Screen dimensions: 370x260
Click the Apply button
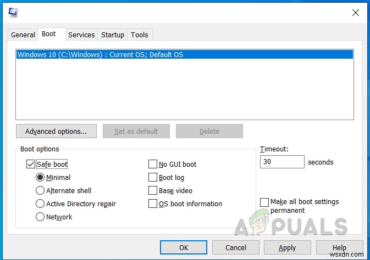pyautogui.click(x=287, y=247)
